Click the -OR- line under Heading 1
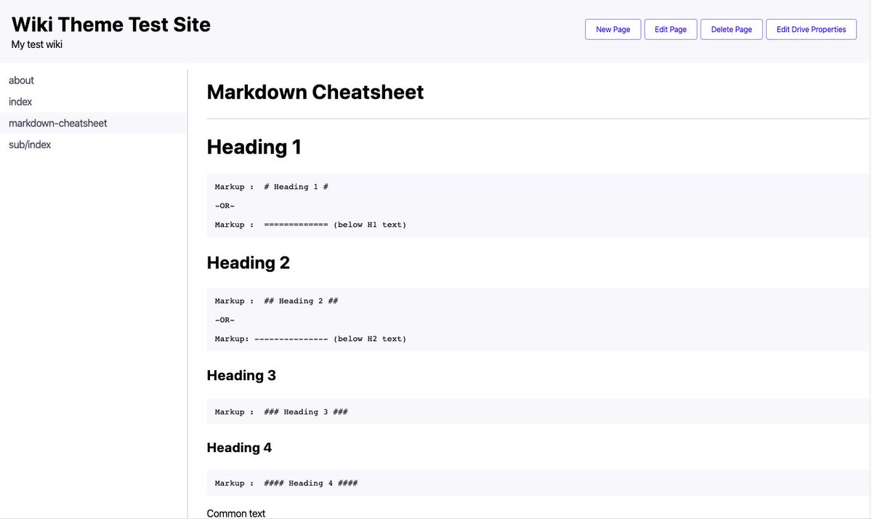 225,206
